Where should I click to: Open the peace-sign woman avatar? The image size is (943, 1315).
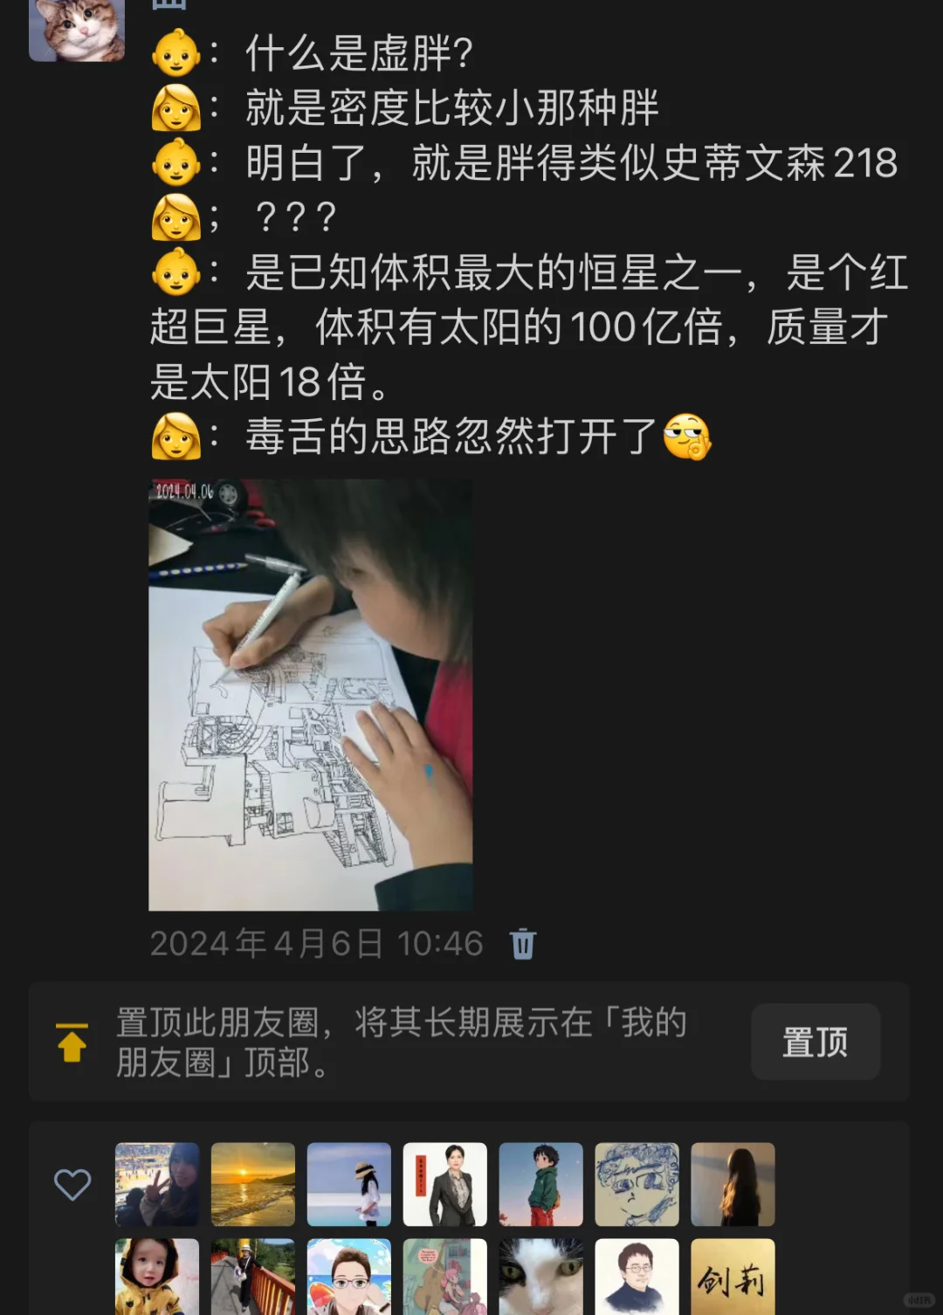(157, 1185)
